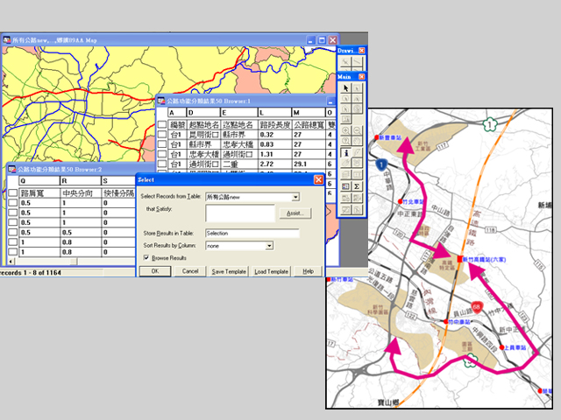The width and height of the screenshot is (561, 420).
Task: Click column header Q in Browser 2
Action: coord(39,181)
